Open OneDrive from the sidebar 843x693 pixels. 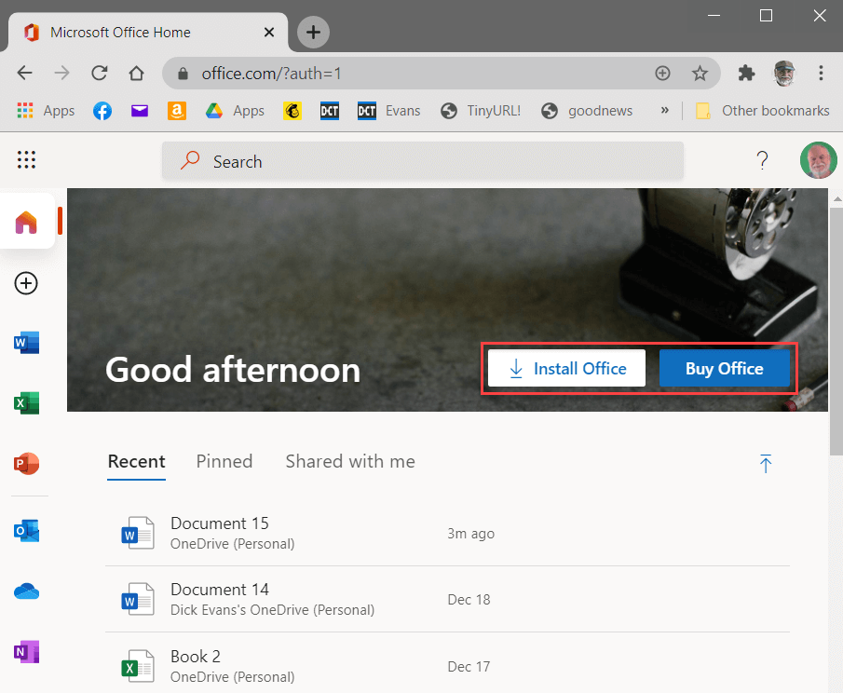point(26,591)
